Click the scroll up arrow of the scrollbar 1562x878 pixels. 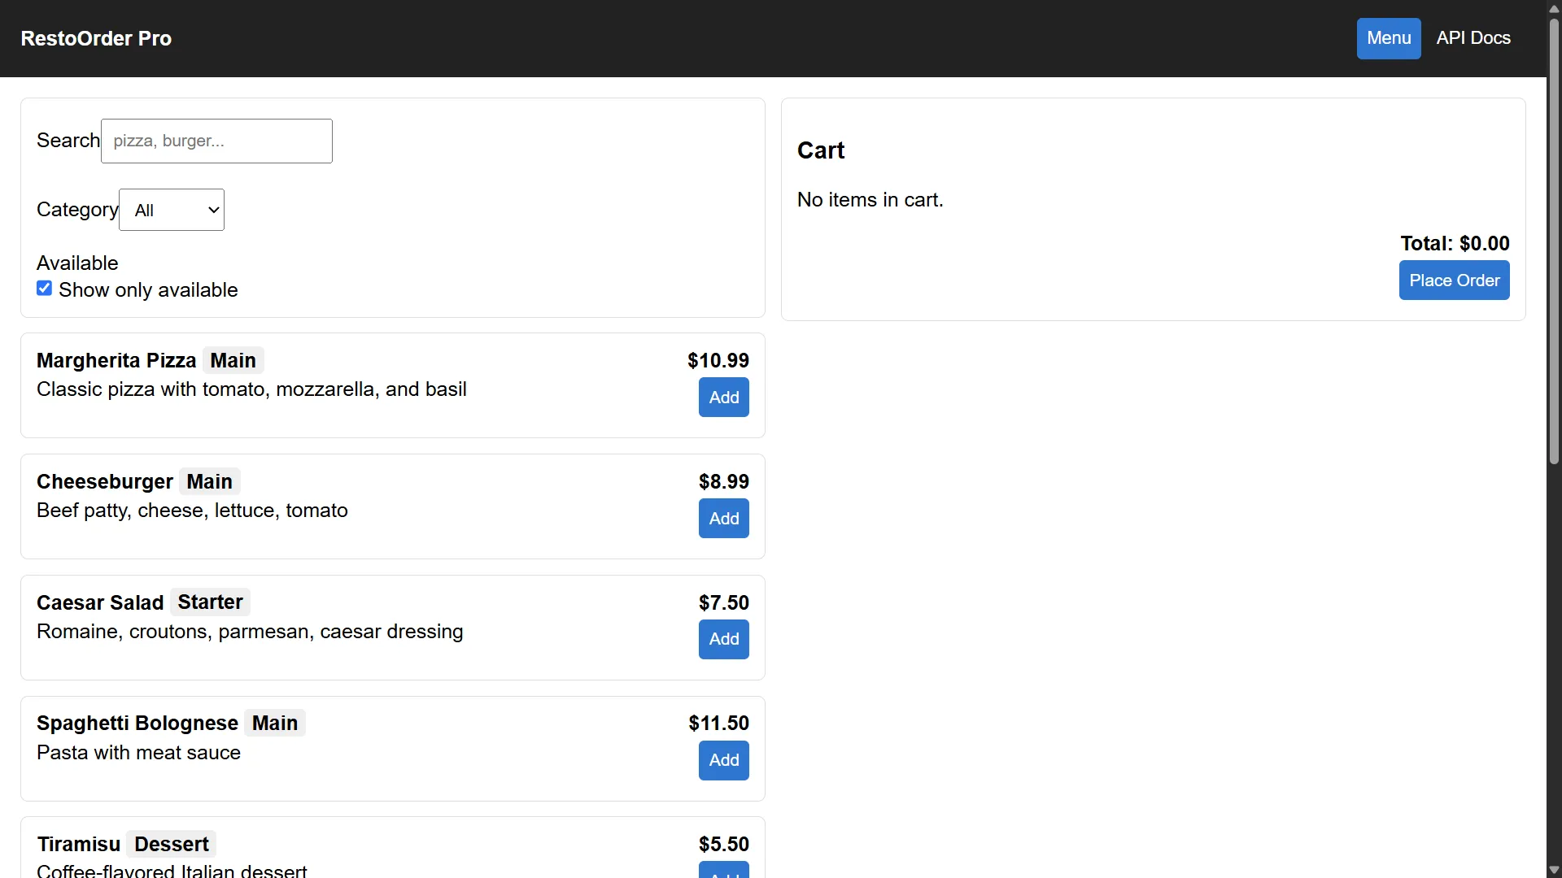(1554, 8)
